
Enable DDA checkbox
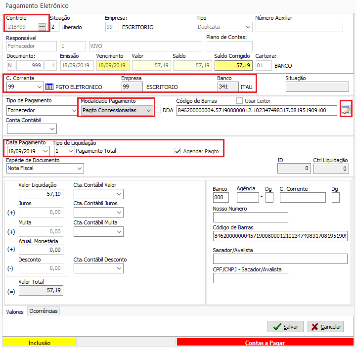[158, 110]
